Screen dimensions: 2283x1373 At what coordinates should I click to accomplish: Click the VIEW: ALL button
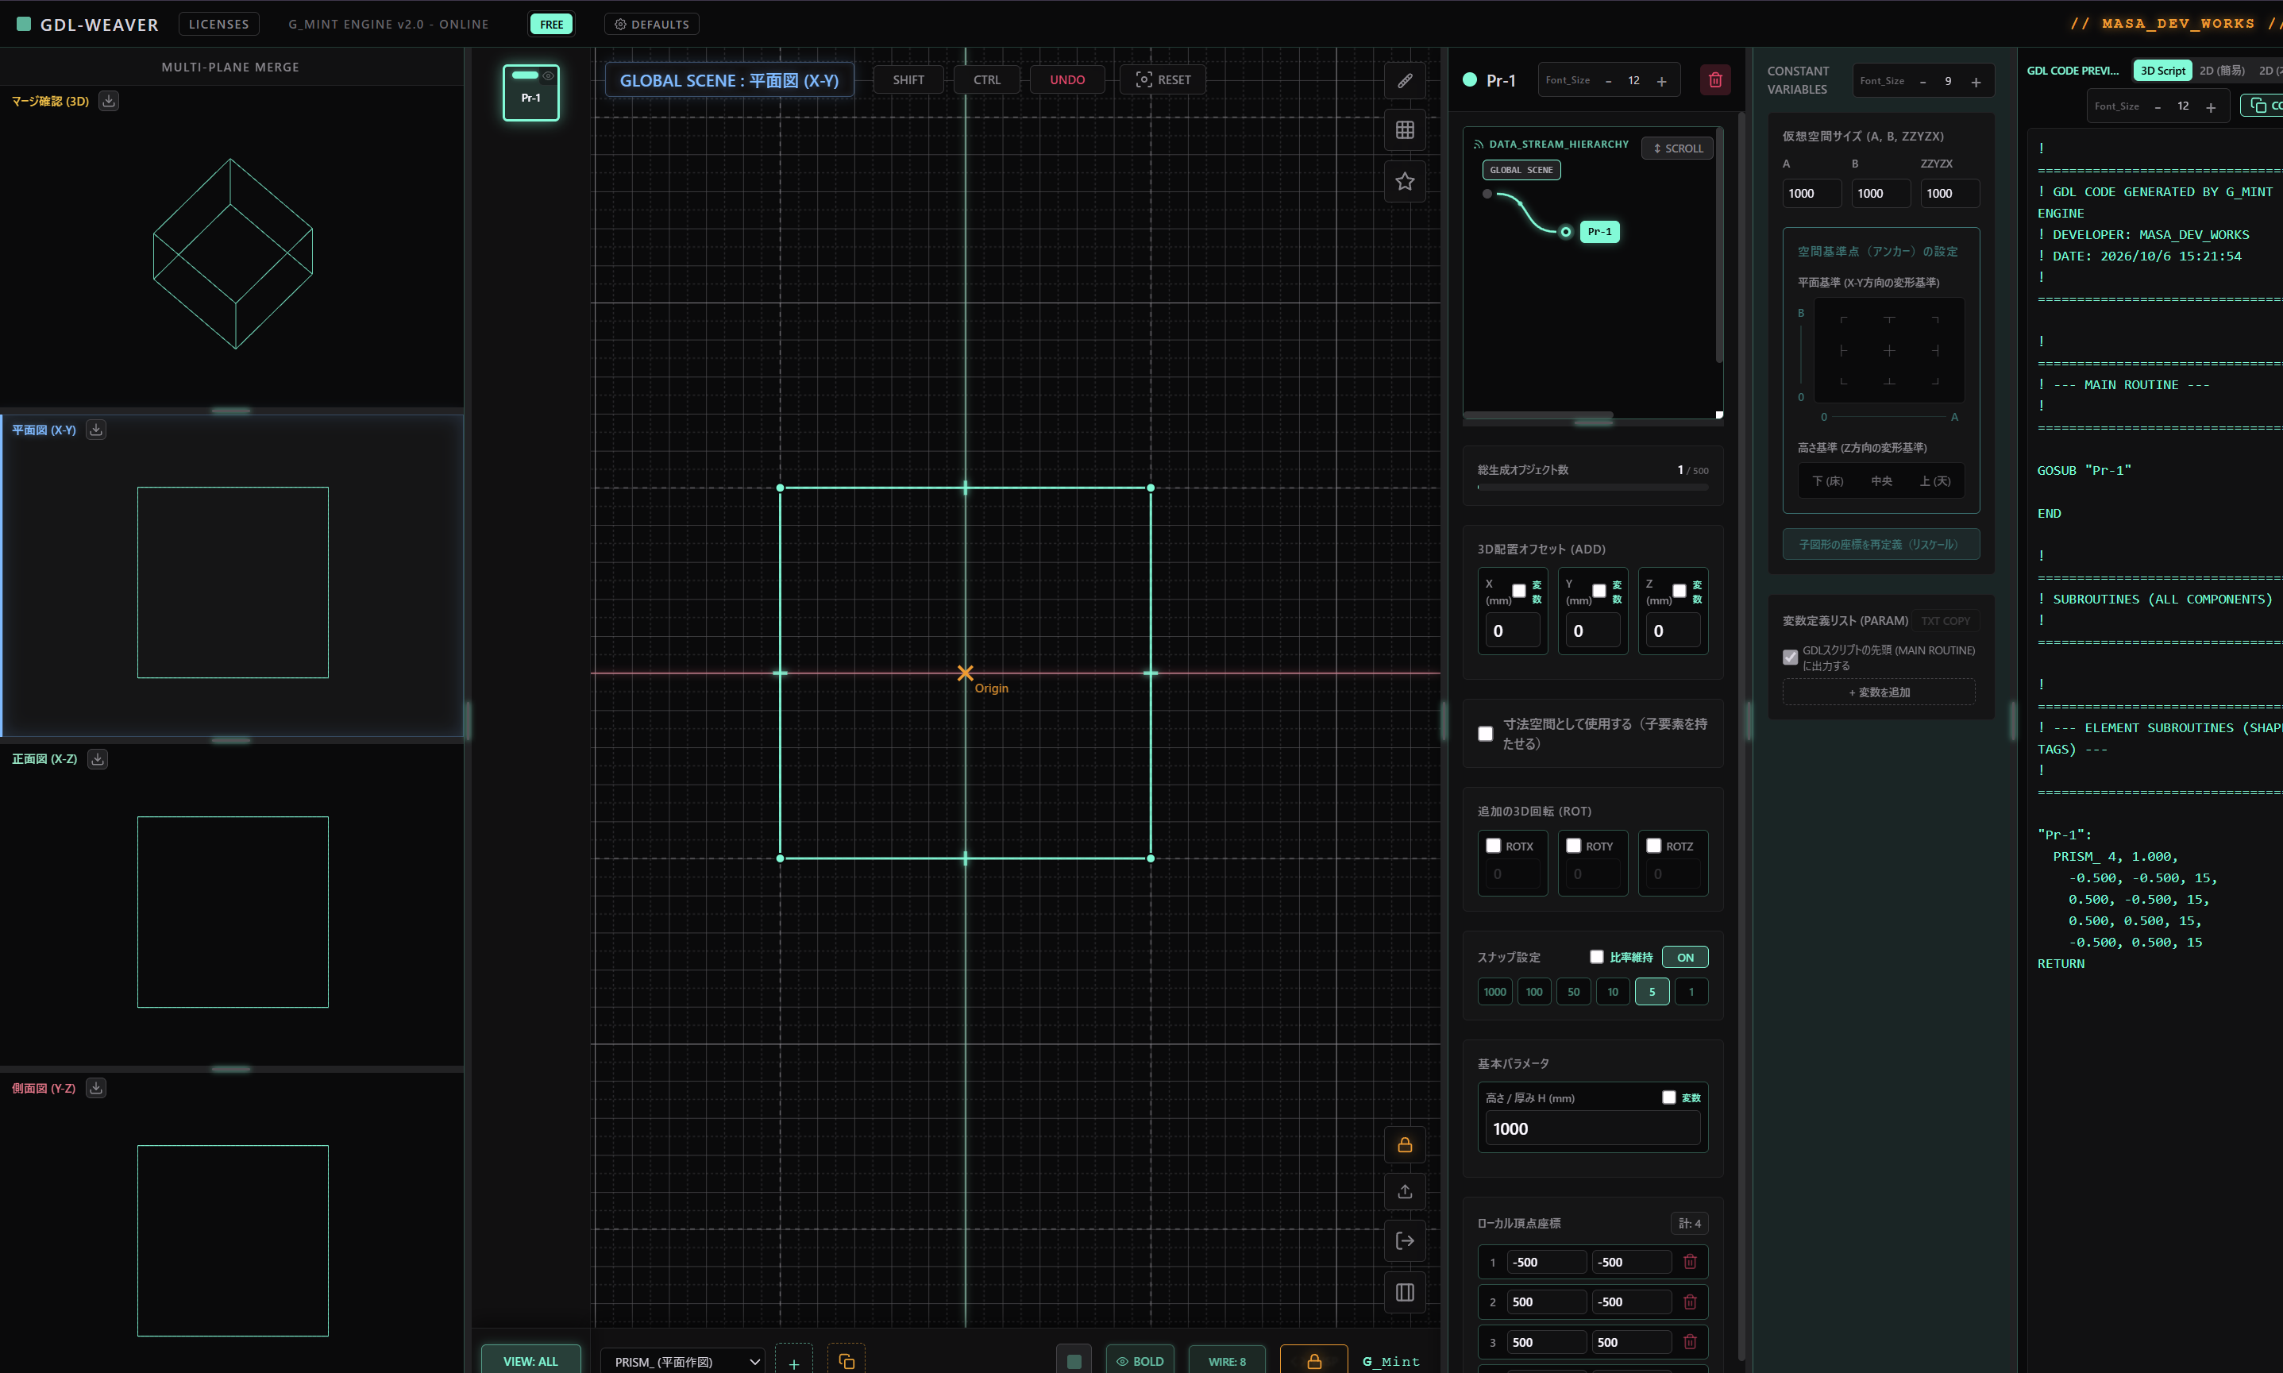coord(531,1360)
